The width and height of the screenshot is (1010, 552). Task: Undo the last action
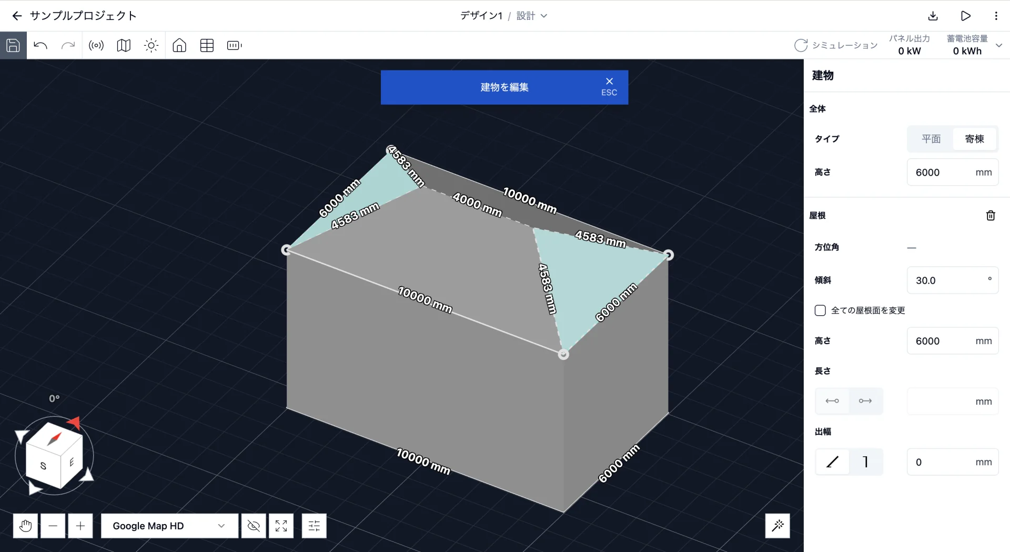tap(41, 45)
